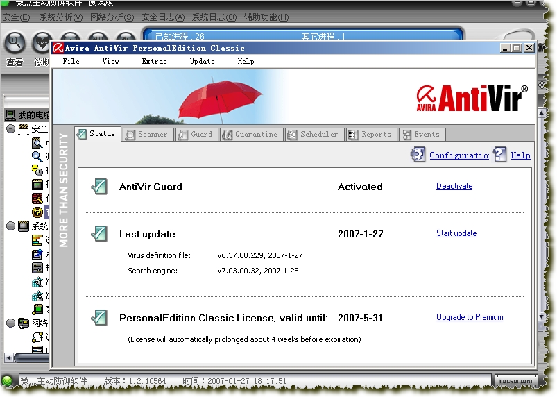Select the blue export-arrow icon in tree
This screenshot has width=557, height=397.
(x=37, y=254)
